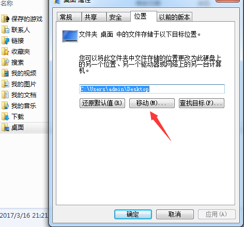Select the 下载 folder icon
This screenshot has width=244, height=227.
(5, 116)
